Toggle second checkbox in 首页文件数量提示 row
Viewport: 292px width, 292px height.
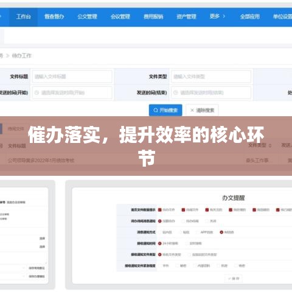click(x=183, y=210)
